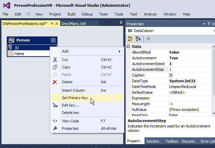Open the Analyze menu
This screenshot has height=148, width=215.
click(150, 14)
